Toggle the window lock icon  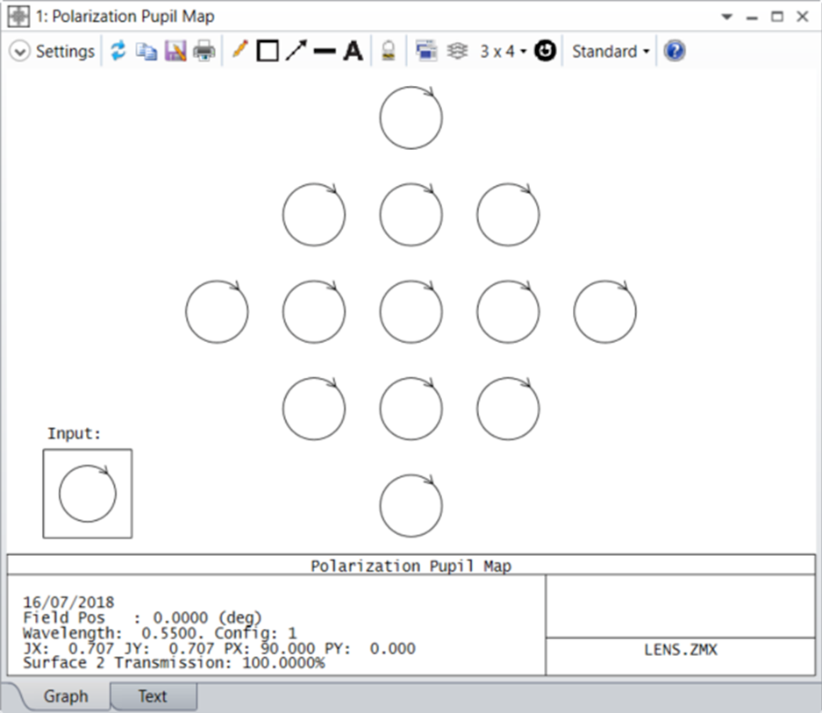click(x=388, y=52)
